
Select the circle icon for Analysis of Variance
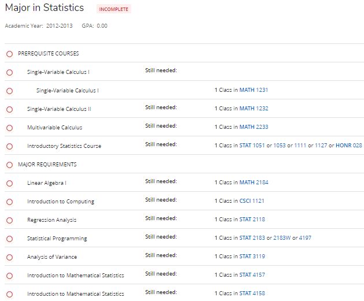click(9, 257)
